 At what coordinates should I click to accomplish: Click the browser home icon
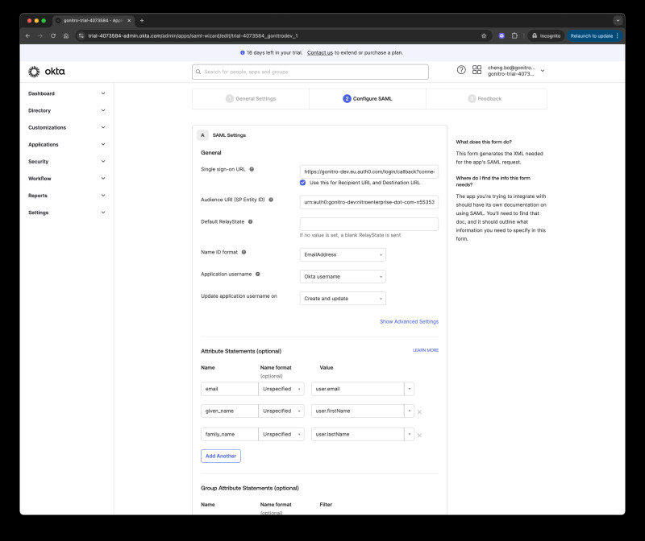pos(66,35)
